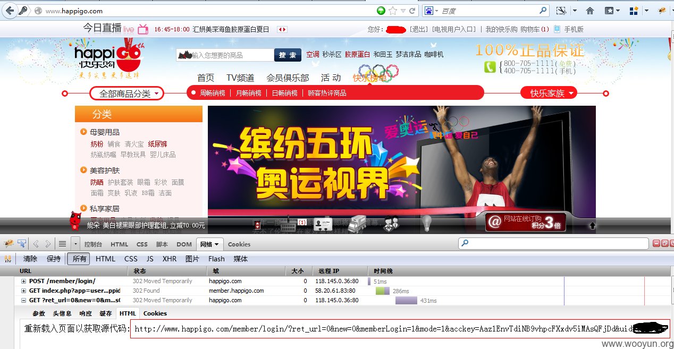Click the ID card icon in bottom bar
The image size is (674, 349).
coord(323,225)
